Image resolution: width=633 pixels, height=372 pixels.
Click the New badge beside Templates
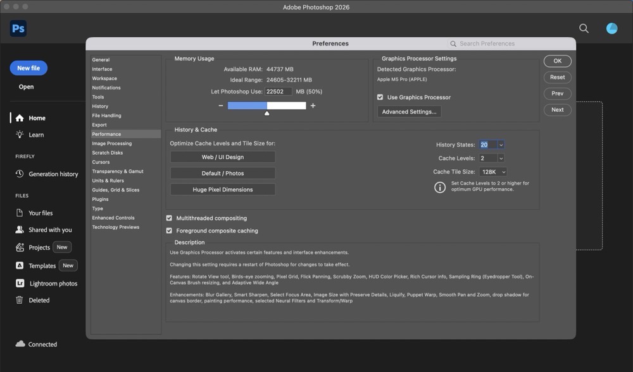(x=68, y=265)
